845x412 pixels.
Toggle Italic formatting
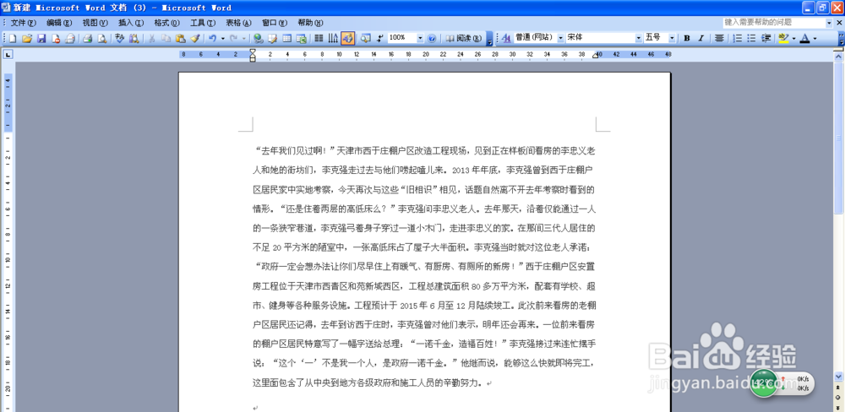(x=701, y=38)
